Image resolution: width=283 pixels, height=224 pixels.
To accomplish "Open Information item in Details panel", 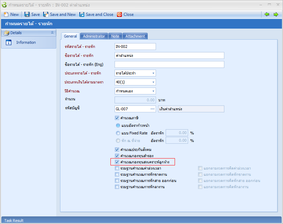I will tap(26, 42).
